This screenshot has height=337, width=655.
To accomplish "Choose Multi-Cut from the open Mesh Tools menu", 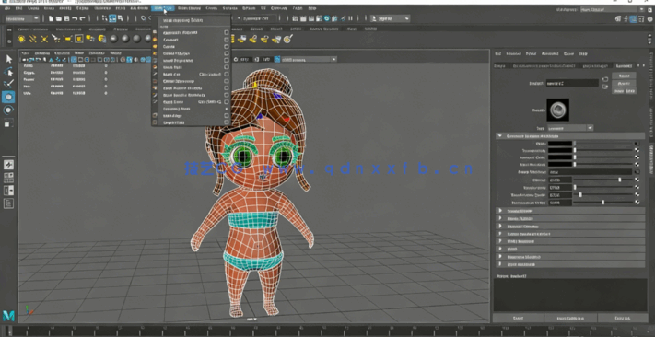I will [x=170, y=75].
